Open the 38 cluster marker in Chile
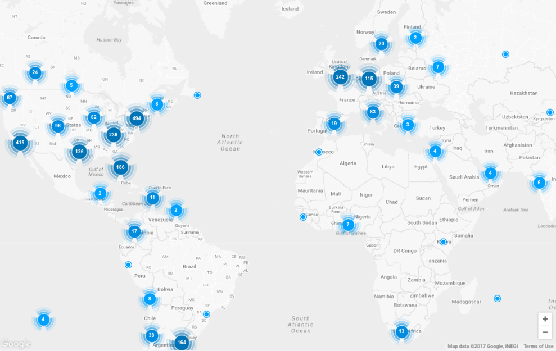The height and width of the screenshot is (351, 556). pyautogui.click(x=151, y=336)
